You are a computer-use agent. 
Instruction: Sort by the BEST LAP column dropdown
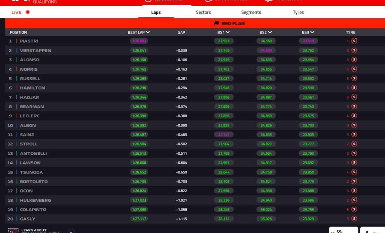(x=148, y=32)
